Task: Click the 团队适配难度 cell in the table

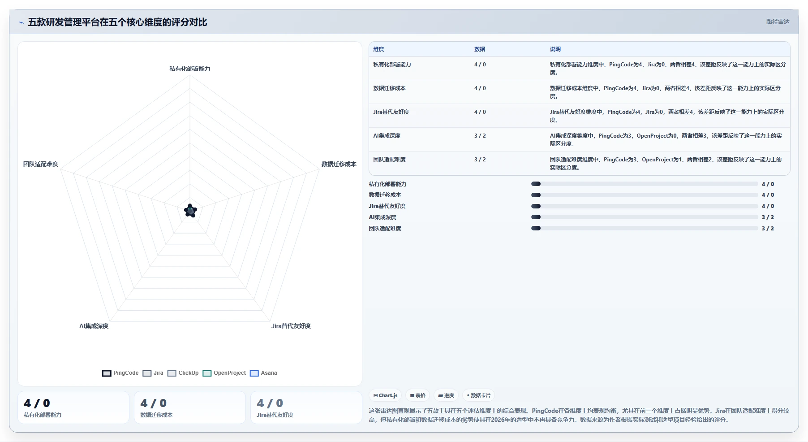Action: (x=390, y=160)
